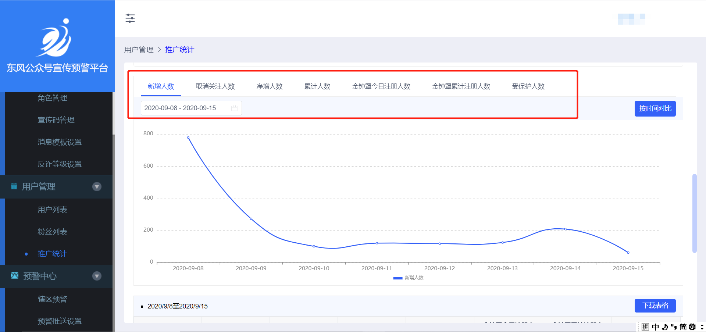Switch to the 累计人数 tab
This screenshot has width=706, height=332.
[317, 86]
